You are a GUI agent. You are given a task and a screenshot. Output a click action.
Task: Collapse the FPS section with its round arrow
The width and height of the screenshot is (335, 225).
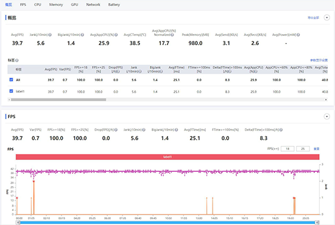[x=326, y=116]
